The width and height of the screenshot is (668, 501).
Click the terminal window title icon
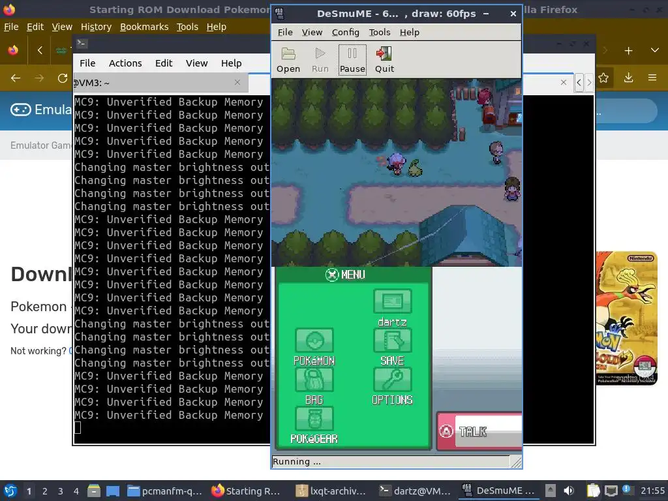pyautogui.click(x=82, y=43)
